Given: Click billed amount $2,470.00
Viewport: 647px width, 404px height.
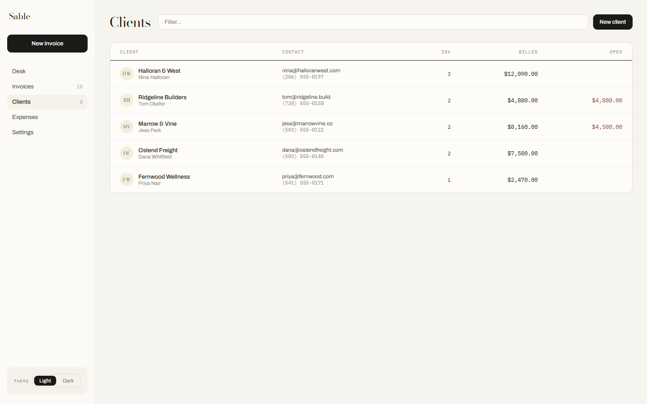Looking at the screenshot, I should point(523,180).
